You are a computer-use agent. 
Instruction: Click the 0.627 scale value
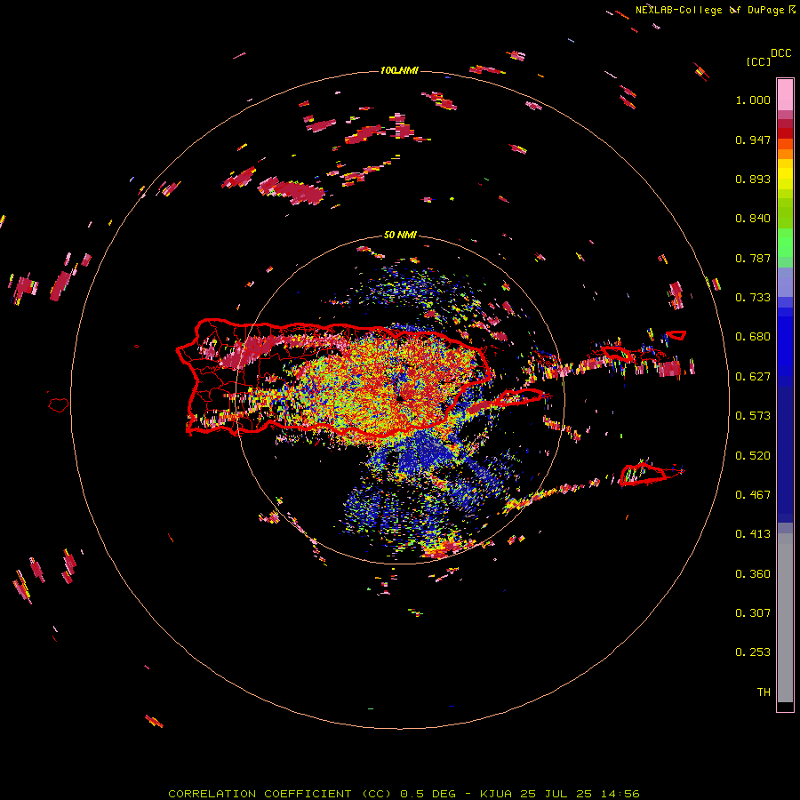753,377
